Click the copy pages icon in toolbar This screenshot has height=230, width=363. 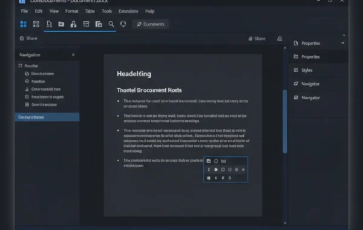99,24
